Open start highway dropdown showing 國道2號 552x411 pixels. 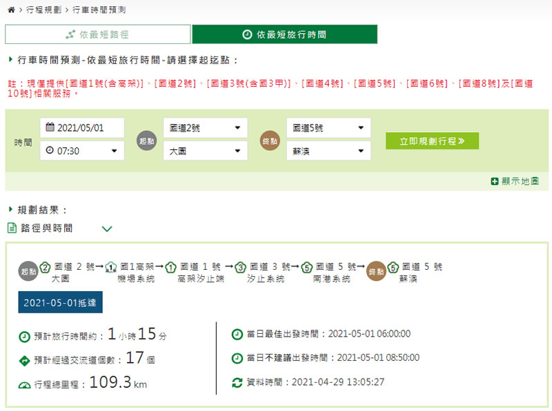[x=205, y=127]
